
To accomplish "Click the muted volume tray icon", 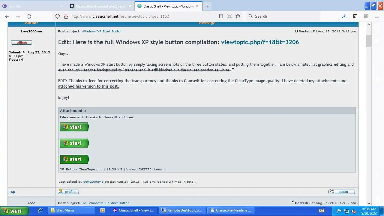I will [354, 211].
